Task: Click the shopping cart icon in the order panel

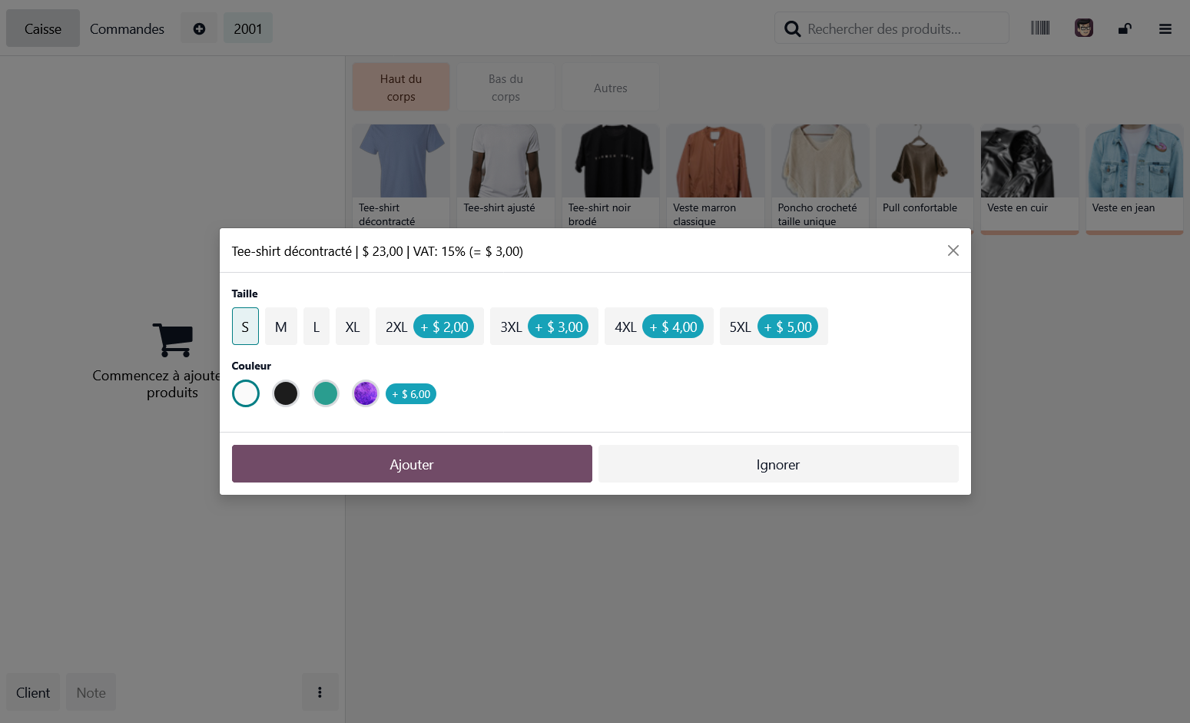Action: 173,339
